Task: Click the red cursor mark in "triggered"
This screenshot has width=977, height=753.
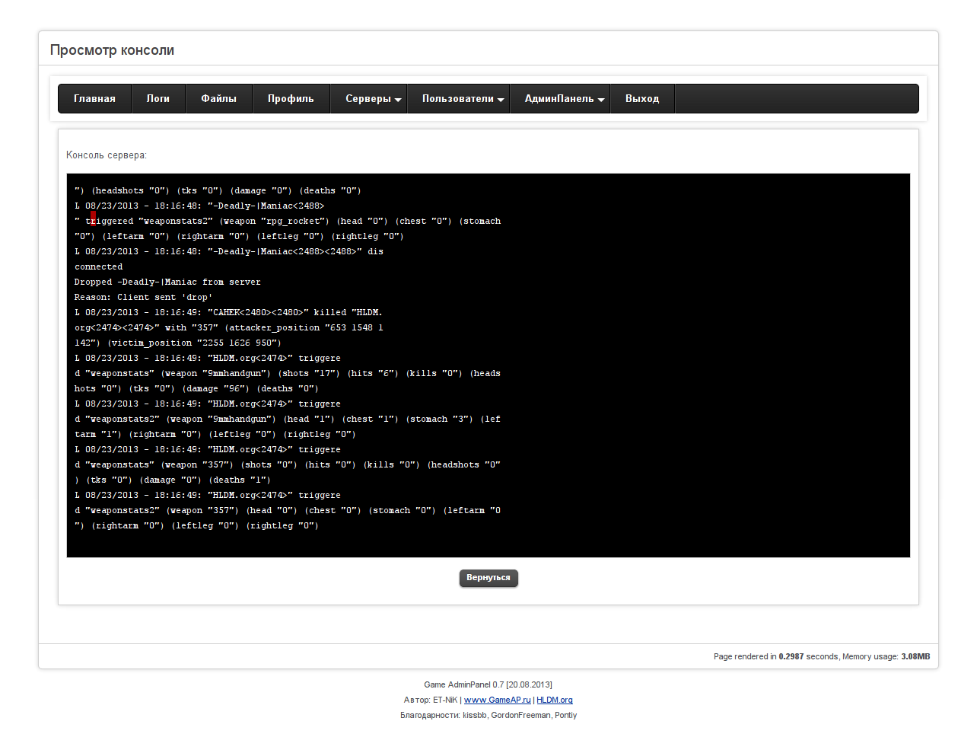Action: coord(93,221)
